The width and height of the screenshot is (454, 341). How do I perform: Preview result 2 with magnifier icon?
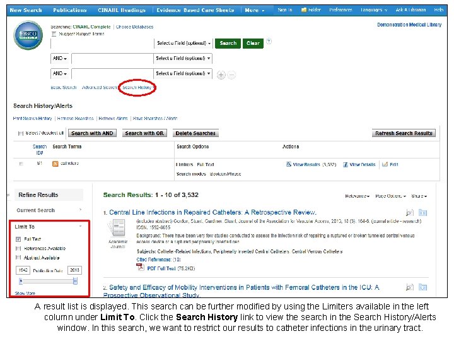pyautogui.click(x=409, y=287)
